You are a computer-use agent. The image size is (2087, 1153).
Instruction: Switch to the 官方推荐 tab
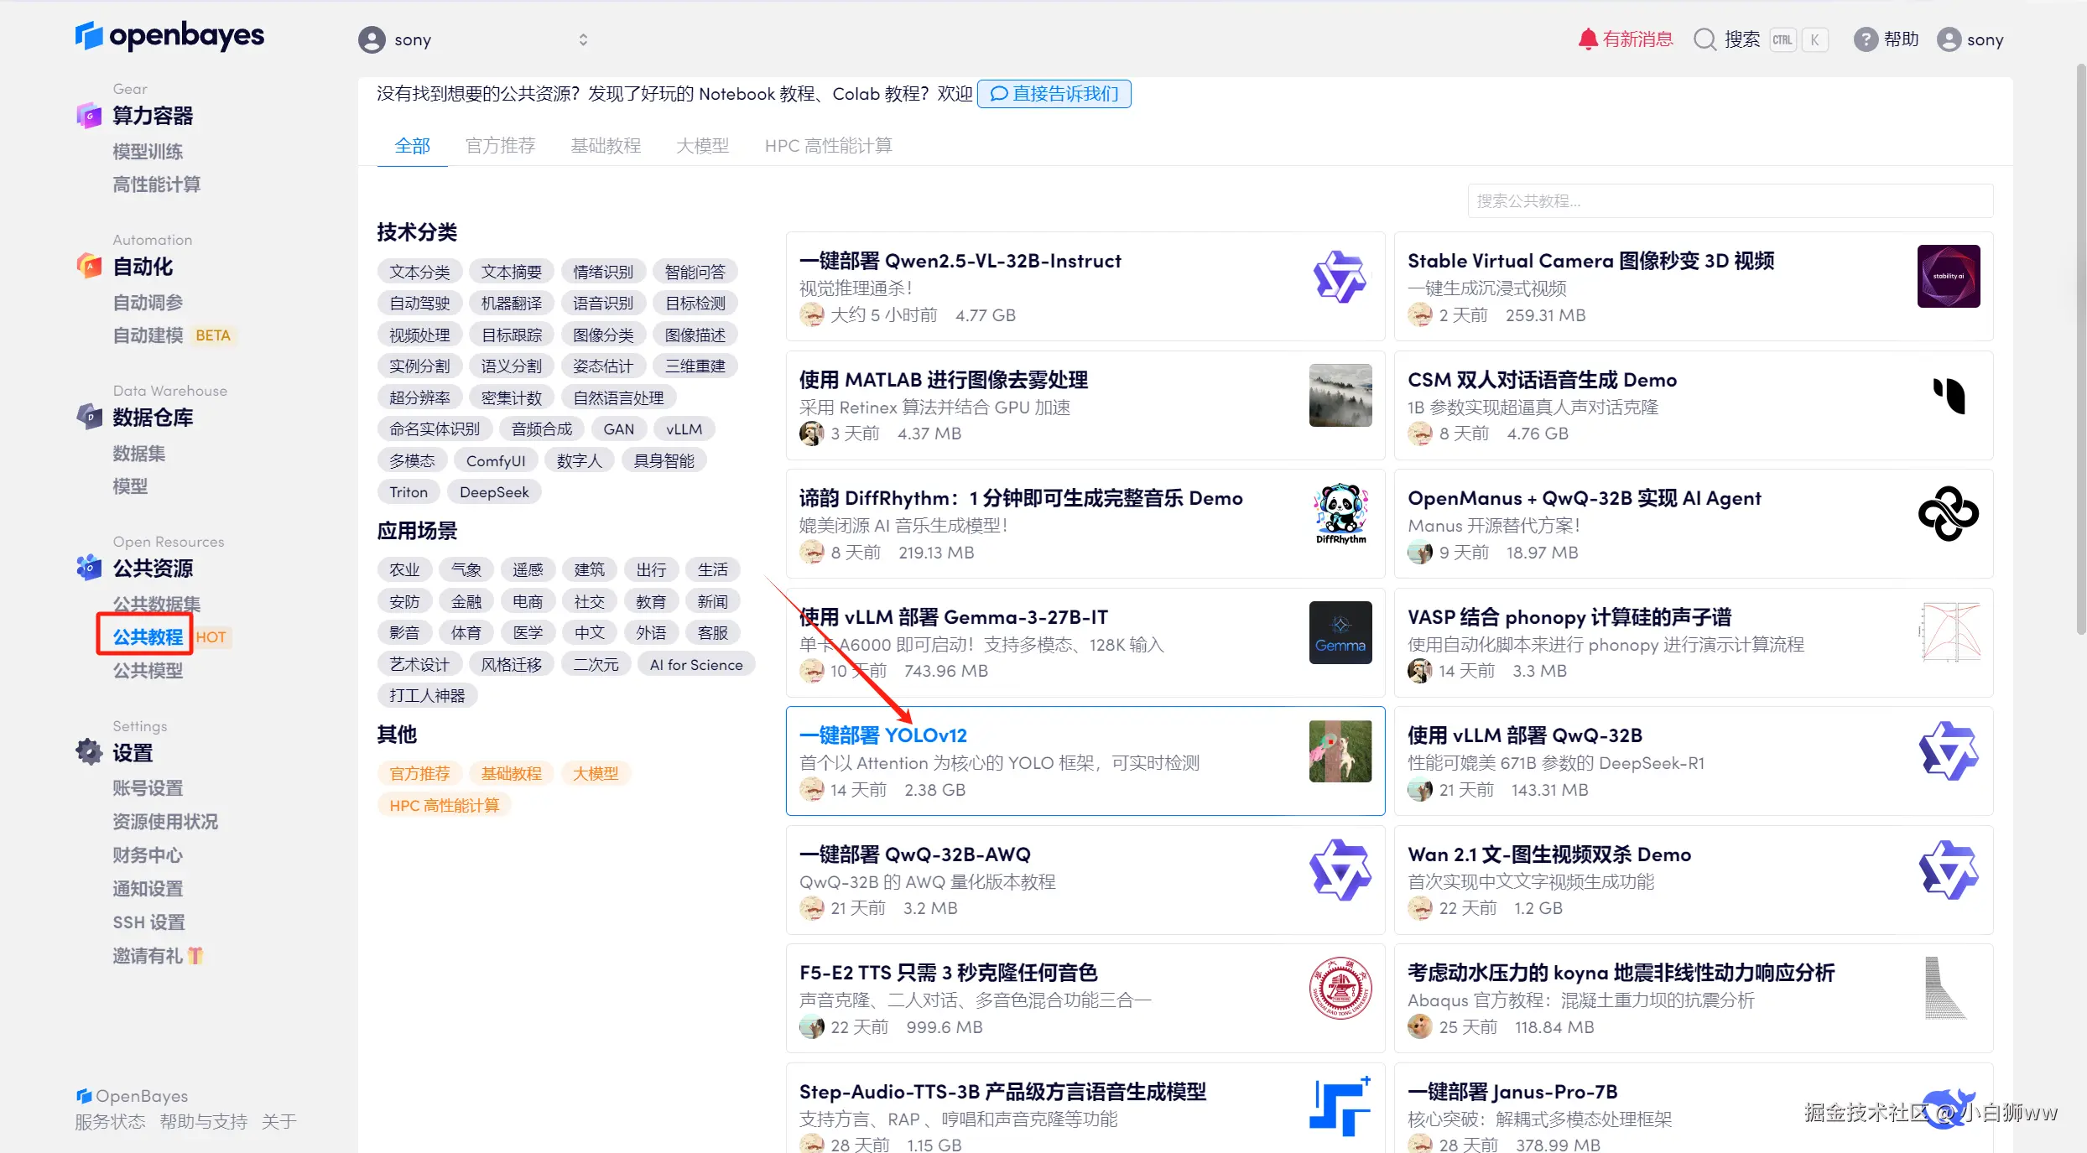(x=500, y=146)
